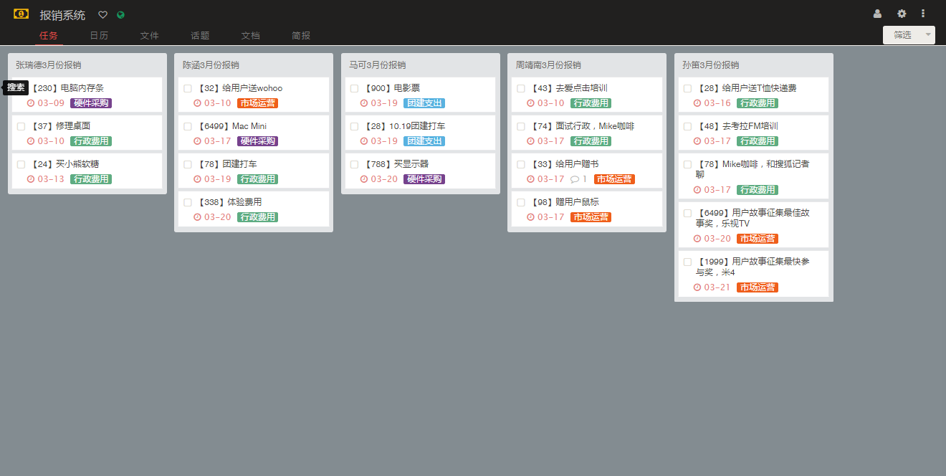Open 张瑞德3月份报销 list header
946x476 pixels.
49,65
